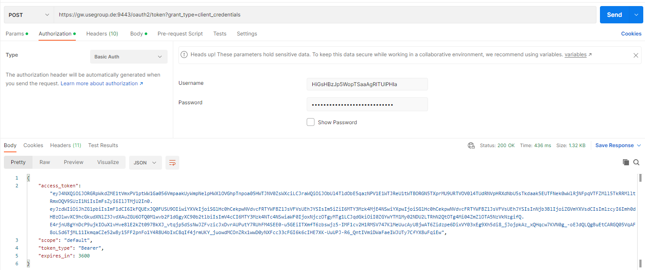Open the Pre-request Script tab
The height and width of the screenshot is (270, 645).
(x=180, y=34)
